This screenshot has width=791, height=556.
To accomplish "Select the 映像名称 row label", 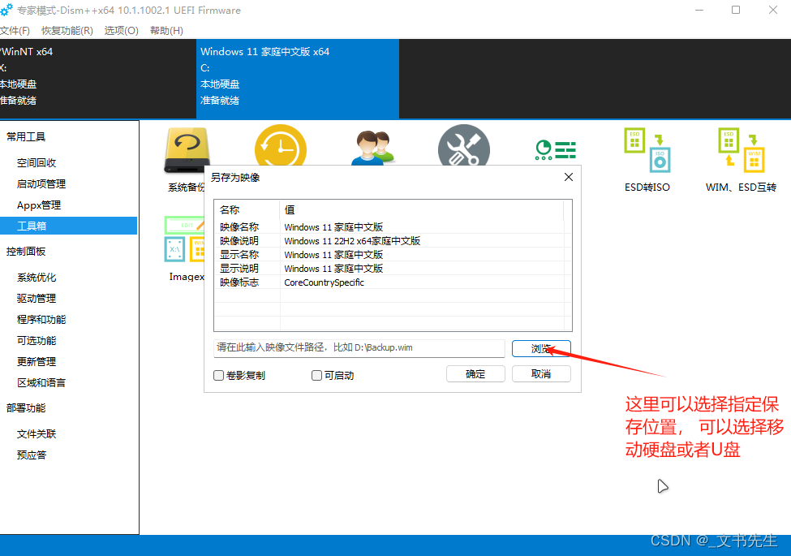I will 239,227.
